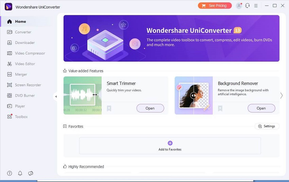Open the user account profile icon
Viewport: 289px width, 182px height.
pyautogui.click(x=239, y=6)
